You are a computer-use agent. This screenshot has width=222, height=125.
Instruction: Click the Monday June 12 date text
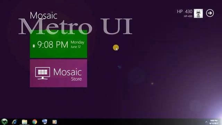77,44
